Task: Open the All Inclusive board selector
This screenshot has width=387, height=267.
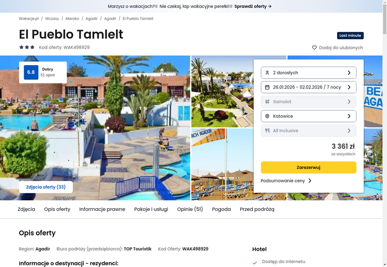Action: (x=309, y=130)
